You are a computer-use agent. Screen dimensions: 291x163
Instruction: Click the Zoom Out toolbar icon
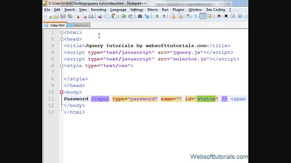(164, 16)
